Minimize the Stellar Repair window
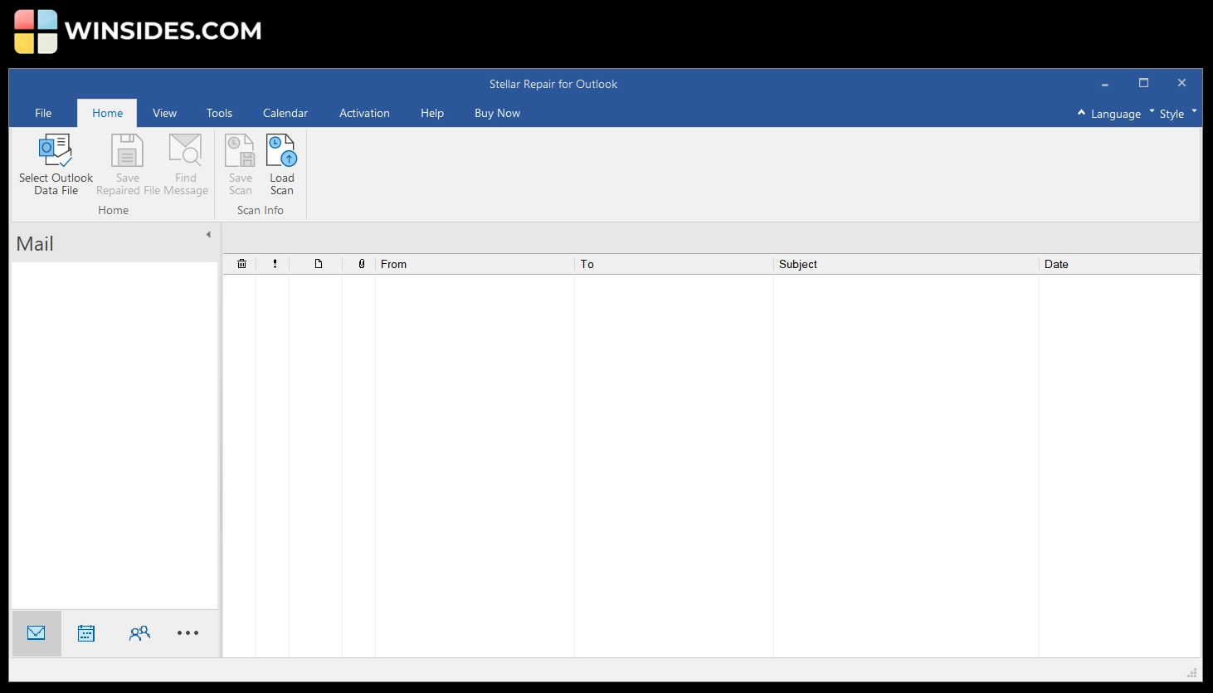 [x=1105, y=84]
